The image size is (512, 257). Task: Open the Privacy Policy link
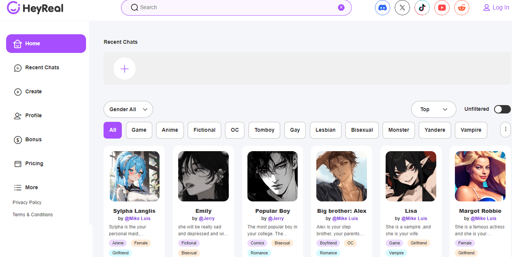(x=27, y=202)
